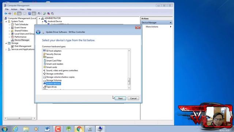Open the Help menu
Screen dimensions: 234x132
[x=29, y=9]
